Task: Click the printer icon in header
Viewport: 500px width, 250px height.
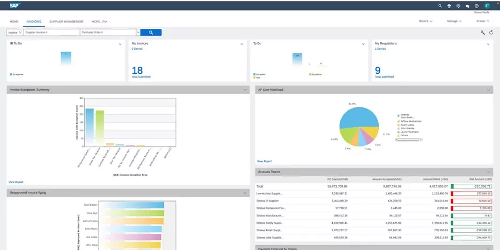Action: (x=449, y=6)
